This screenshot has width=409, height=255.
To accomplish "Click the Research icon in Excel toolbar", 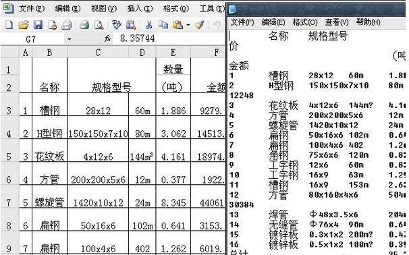I will tap(131, 25).
